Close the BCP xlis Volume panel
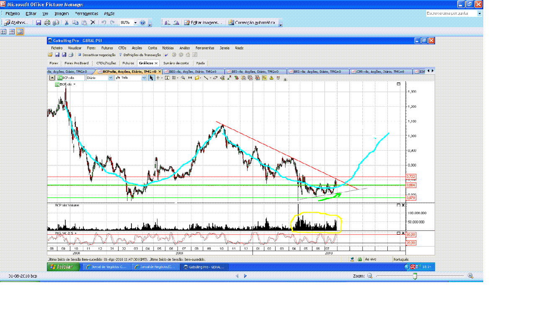Viewport: 536px width, 324px height. pos(403,205)
